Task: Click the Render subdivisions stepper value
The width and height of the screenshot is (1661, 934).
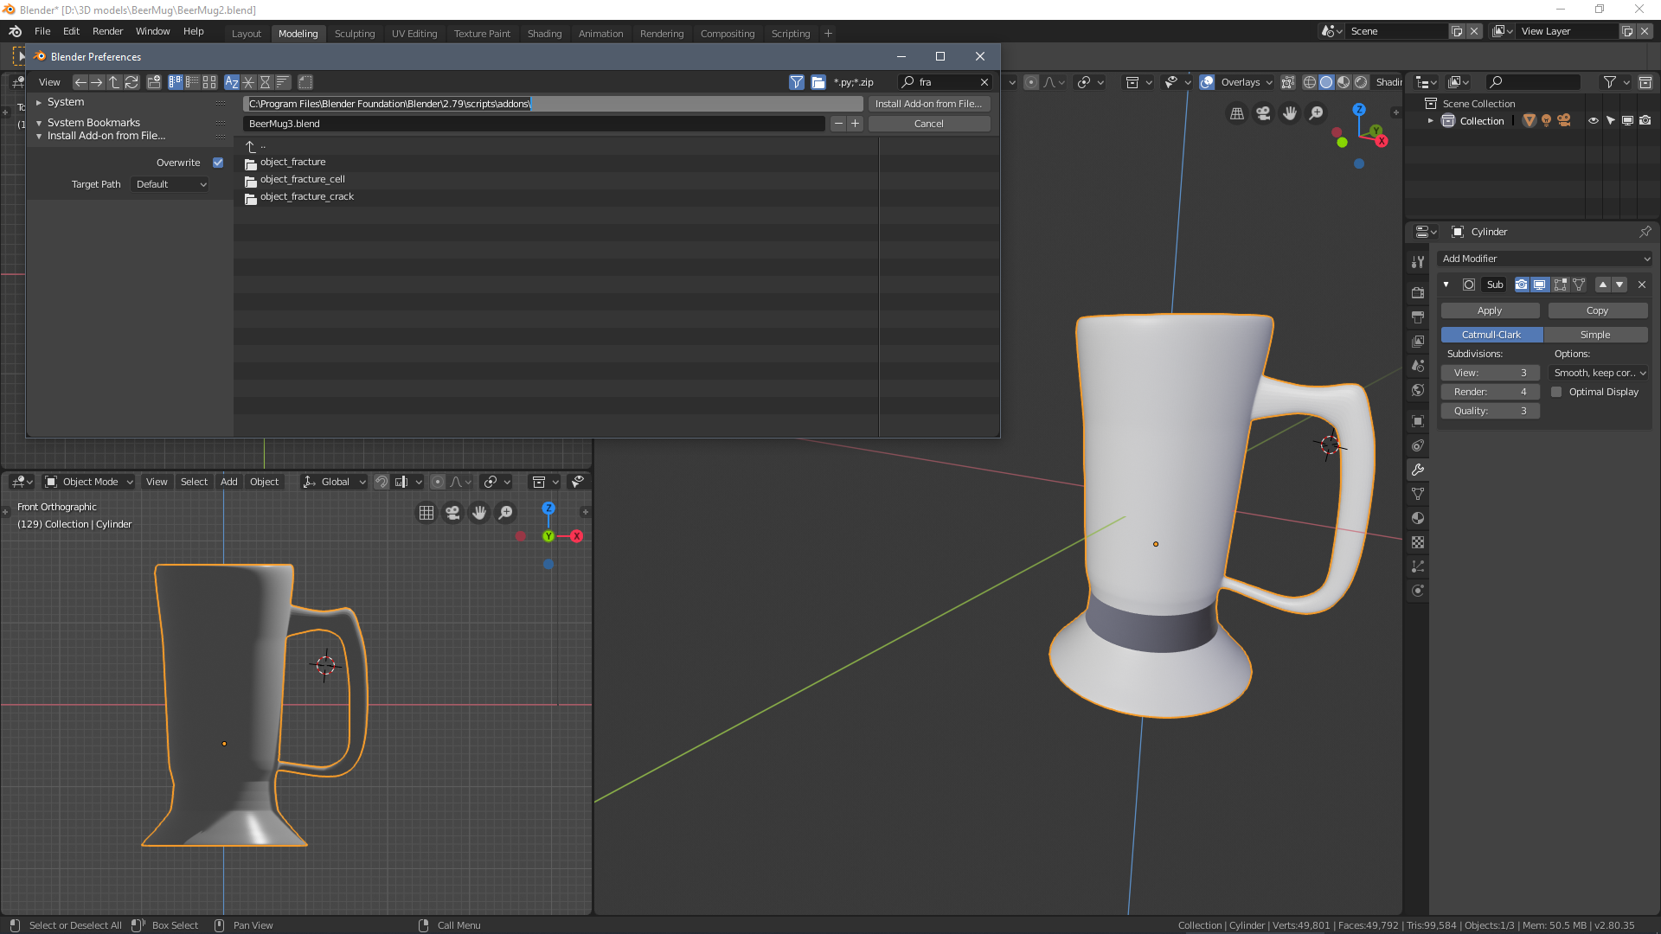Action: tap(1490, 391)
